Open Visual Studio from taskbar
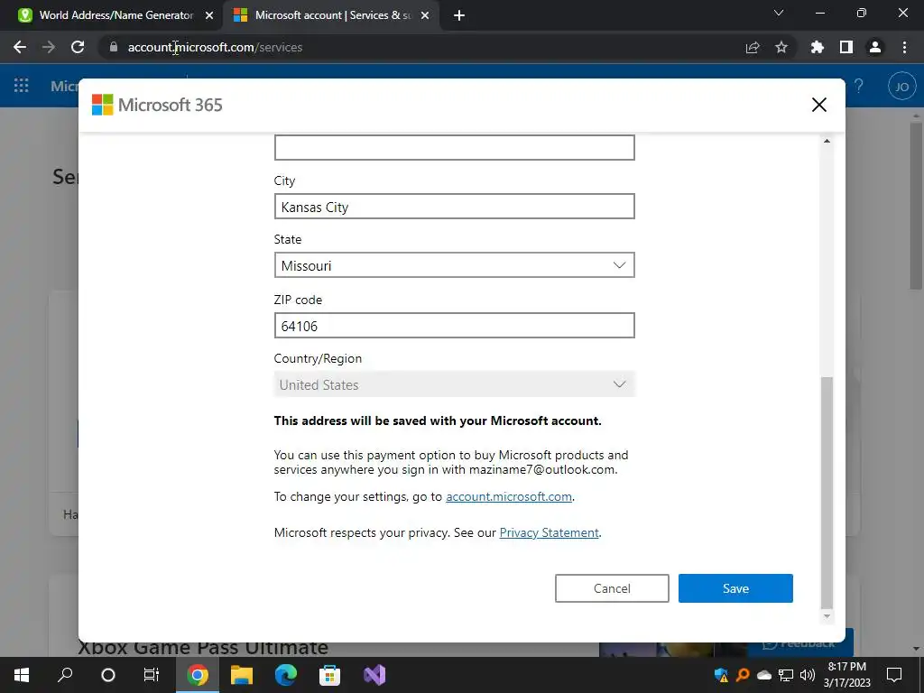 click(374, 675)
